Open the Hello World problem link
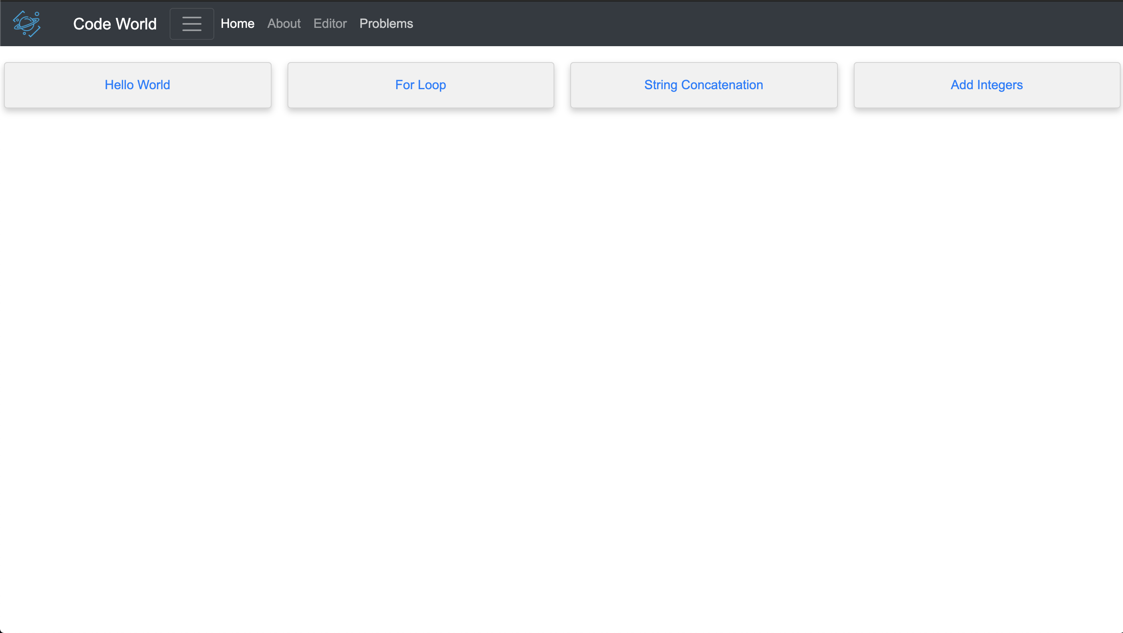 coord(137,84)
